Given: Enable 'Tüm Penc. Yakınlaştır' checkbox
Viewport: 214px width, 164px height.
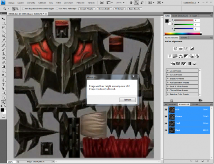Looking at the screenshot, I should pos(57,9).
